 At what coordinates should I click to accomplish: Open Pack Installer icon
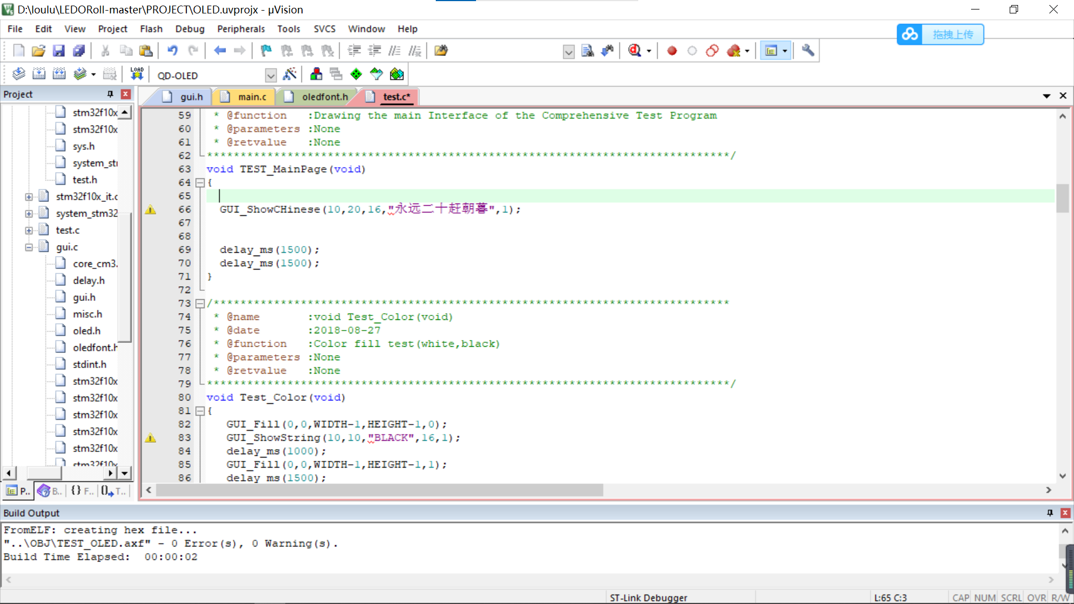397,74
